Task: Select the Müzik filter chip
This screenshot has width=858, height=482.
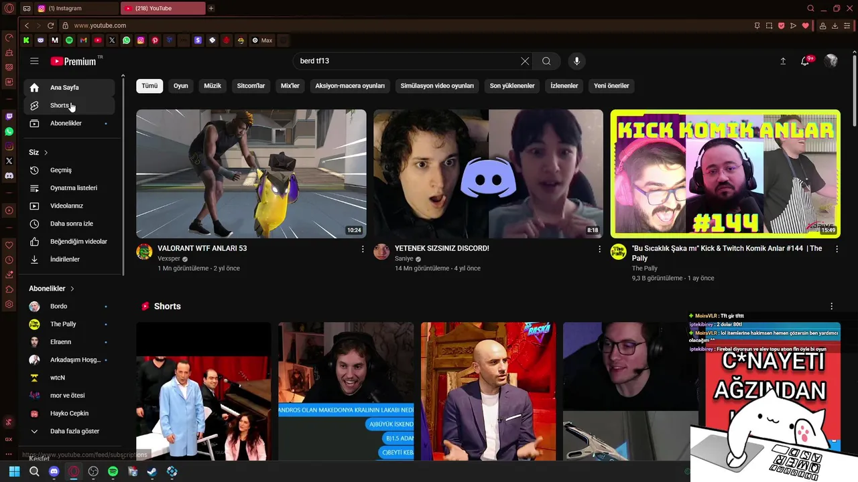Action: point(212,86)
